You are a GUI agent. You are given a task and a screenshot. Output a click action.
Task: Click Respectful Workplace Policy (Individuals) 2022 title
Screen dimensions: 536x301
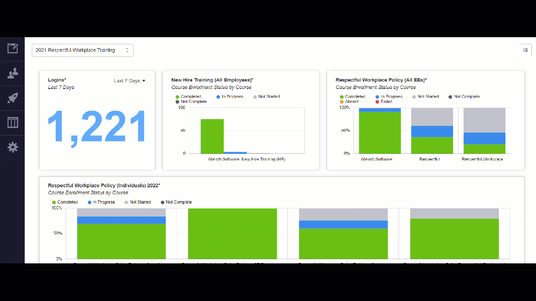click(104, 186)
